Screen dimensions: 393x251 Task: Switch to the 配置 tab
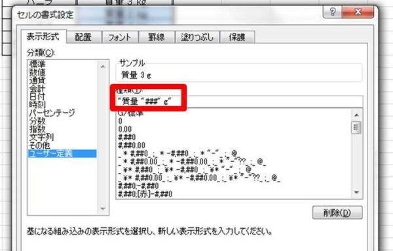83,37
